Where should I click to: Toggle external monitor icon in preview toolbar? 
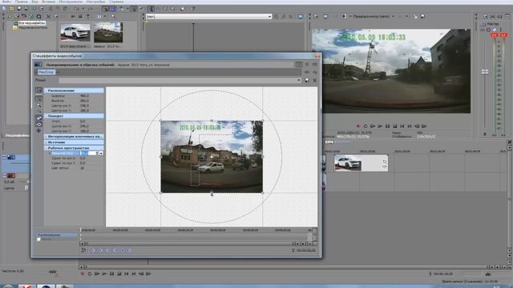pos(325,16)
